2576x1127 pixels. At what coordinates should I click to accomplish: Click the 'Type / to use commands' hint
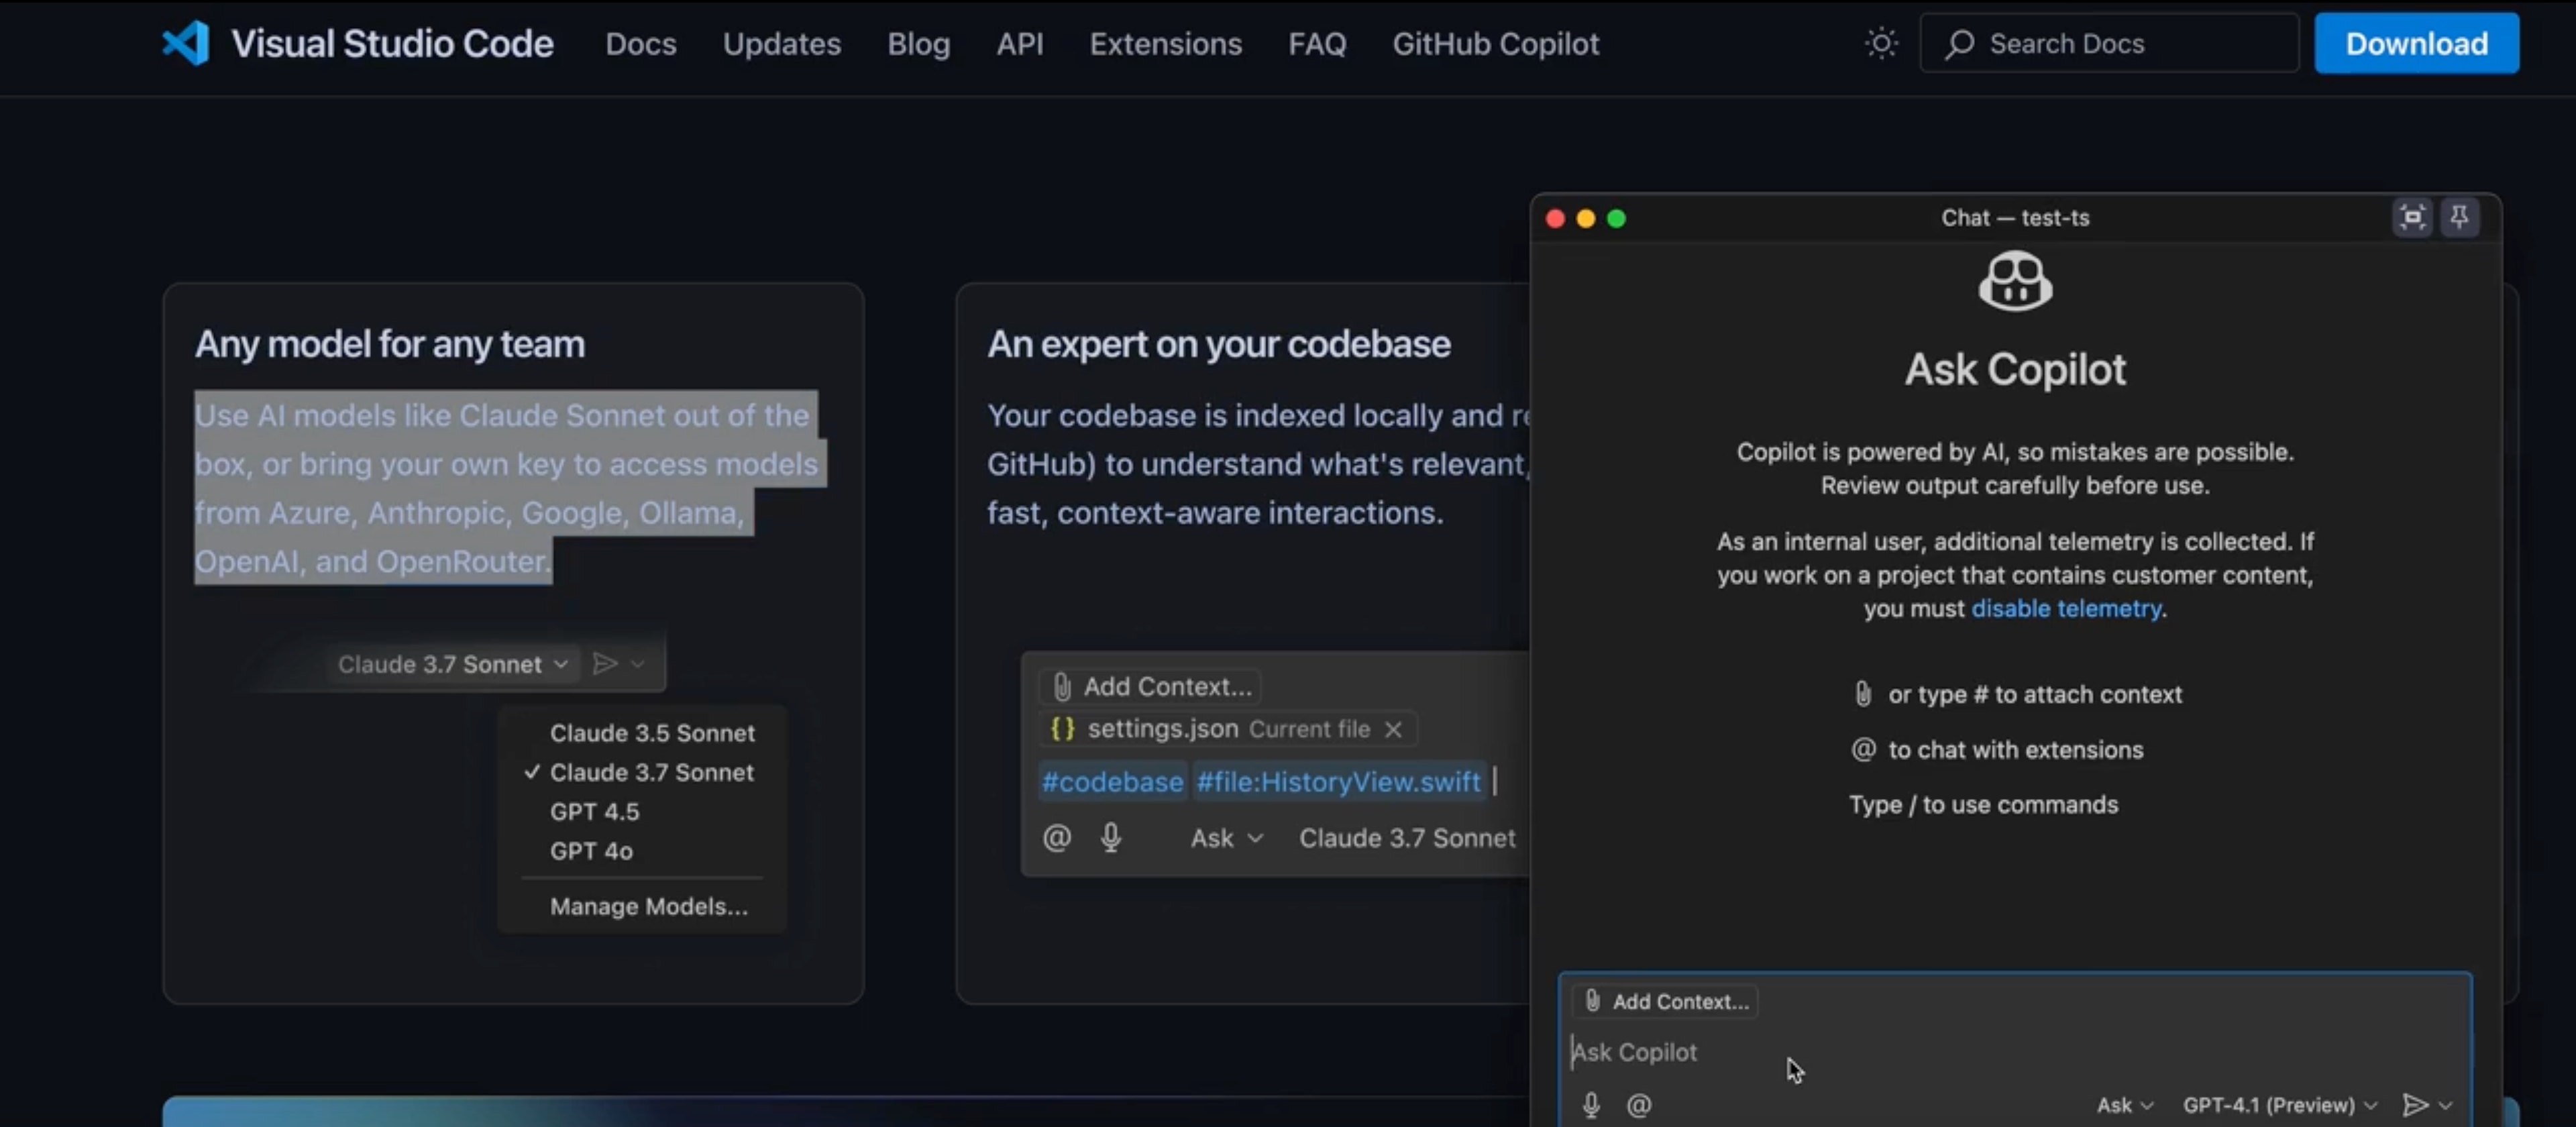tap(1983, 805)
